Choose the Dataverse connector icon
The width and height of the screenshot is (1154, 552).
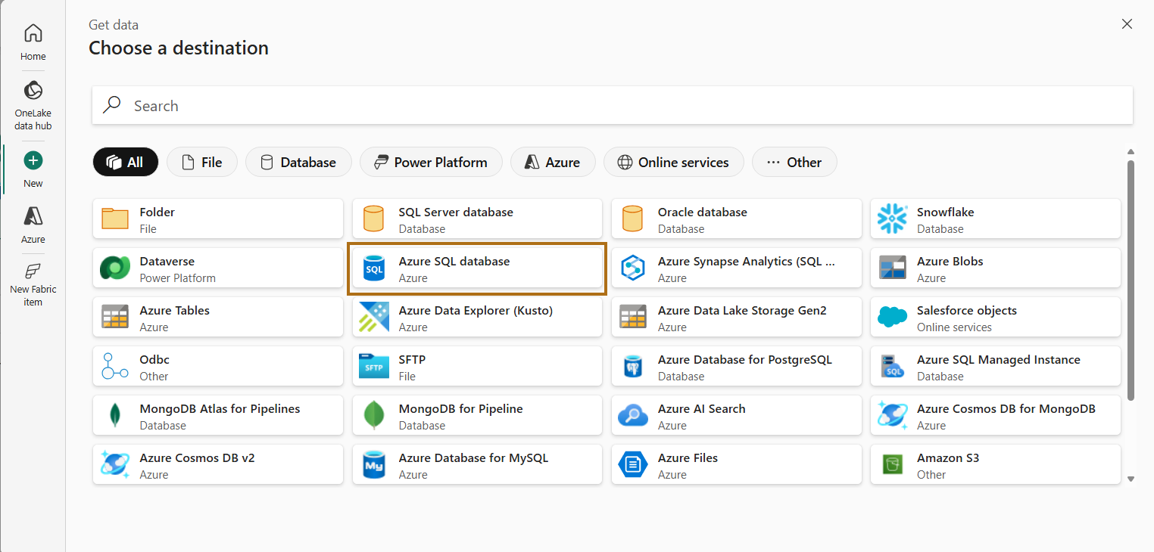pos(115,268)
